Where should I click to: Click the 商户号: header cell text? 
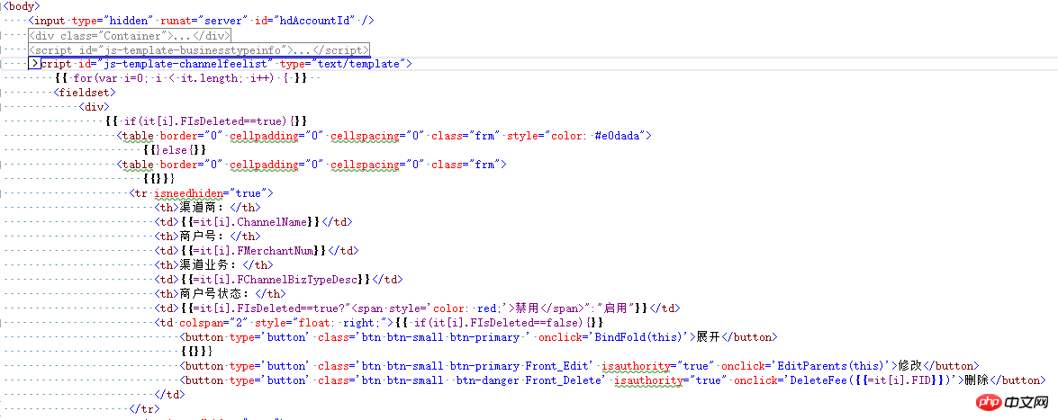(203, 236)
